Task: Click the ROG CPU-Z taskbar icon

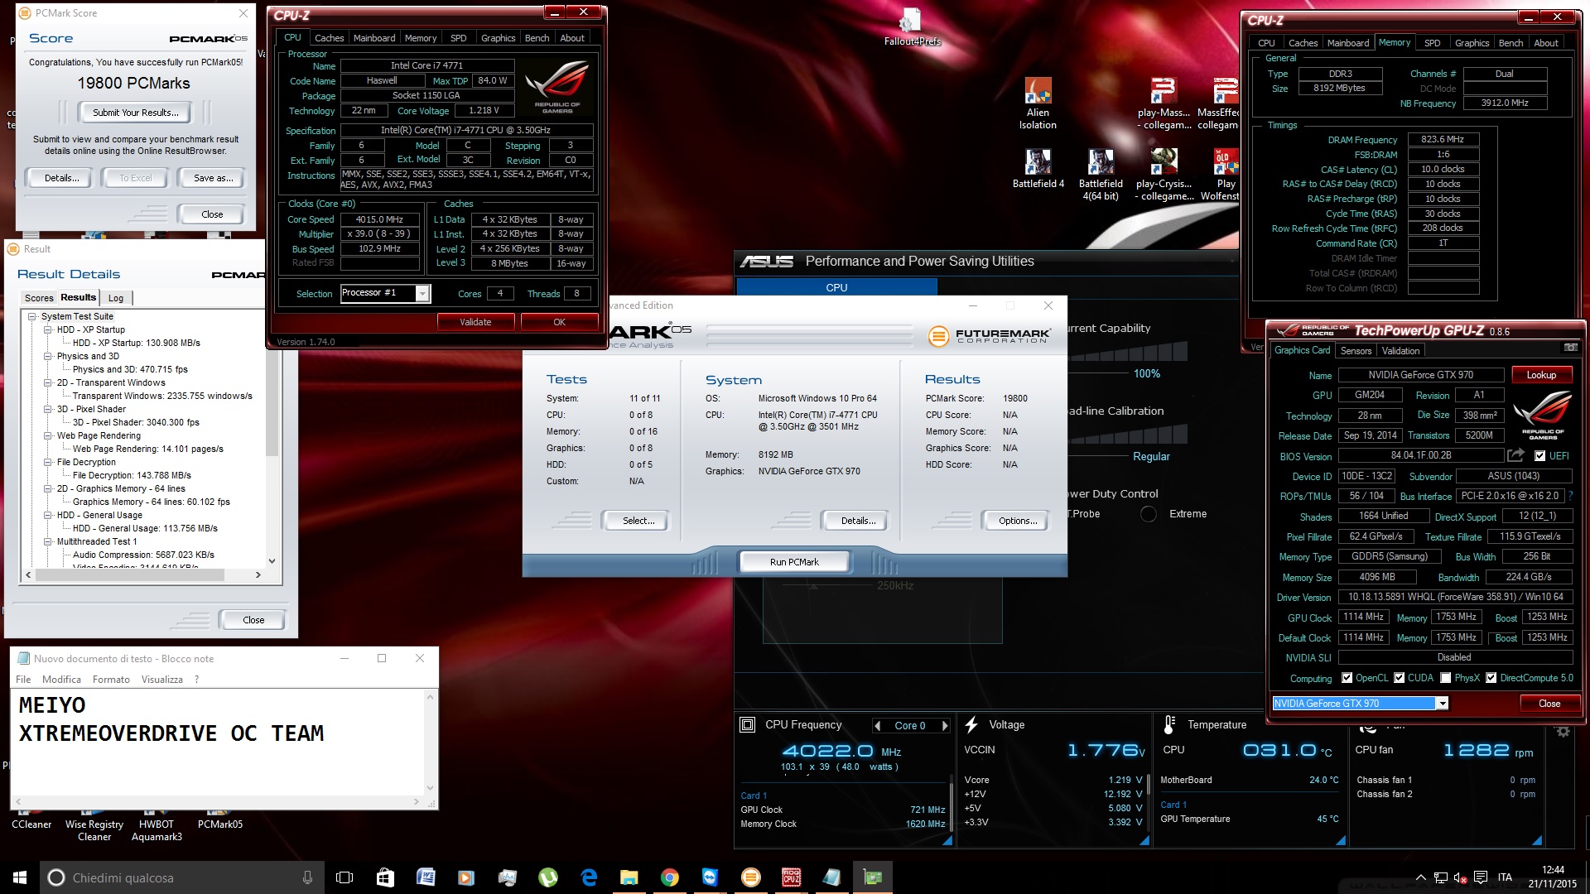Action: coord(792,877)
